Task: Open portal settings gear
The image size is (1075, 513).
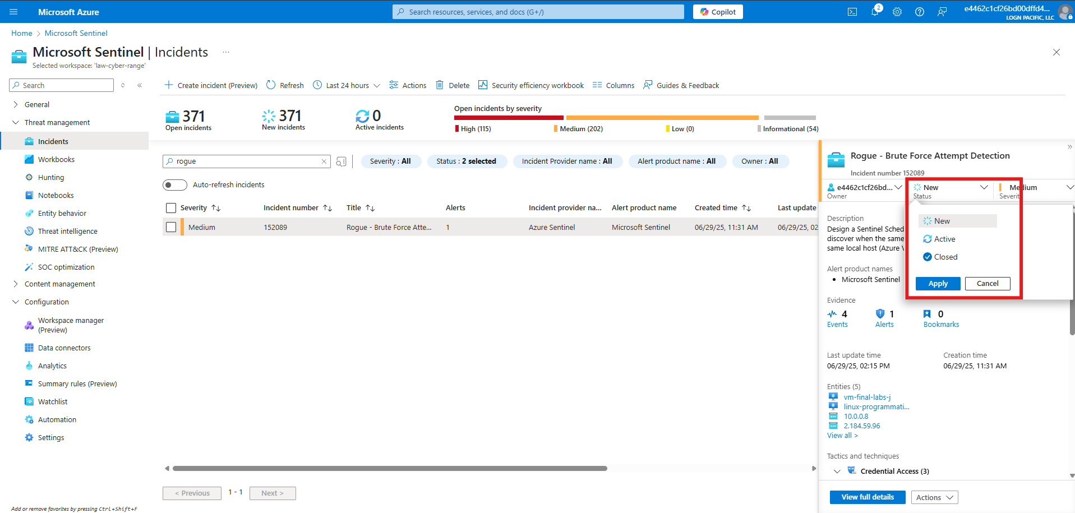Action: point(897,12)
